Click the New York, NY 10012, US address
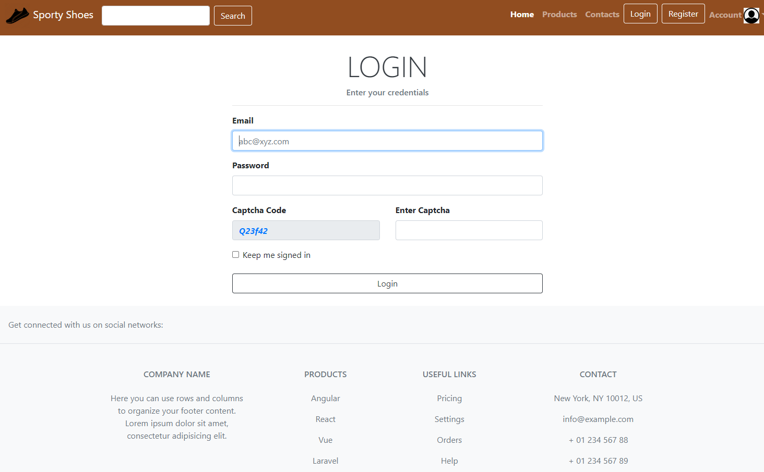Screen dimensions: 764x472 click(598, 399)
